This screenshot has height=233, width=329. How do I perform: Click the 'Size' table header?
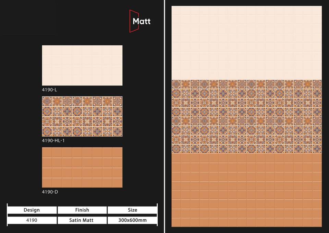(132, 210)
